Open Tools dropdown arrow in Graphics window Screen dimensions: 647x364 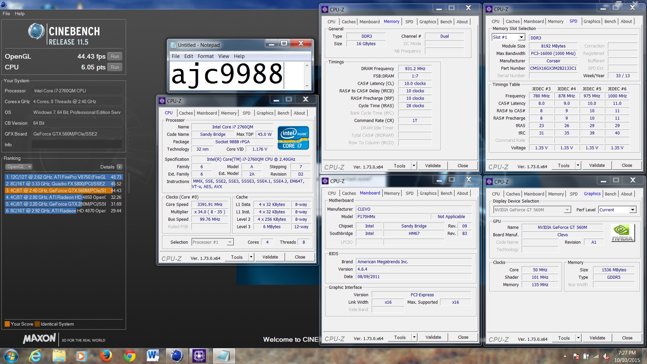[578, 338]
